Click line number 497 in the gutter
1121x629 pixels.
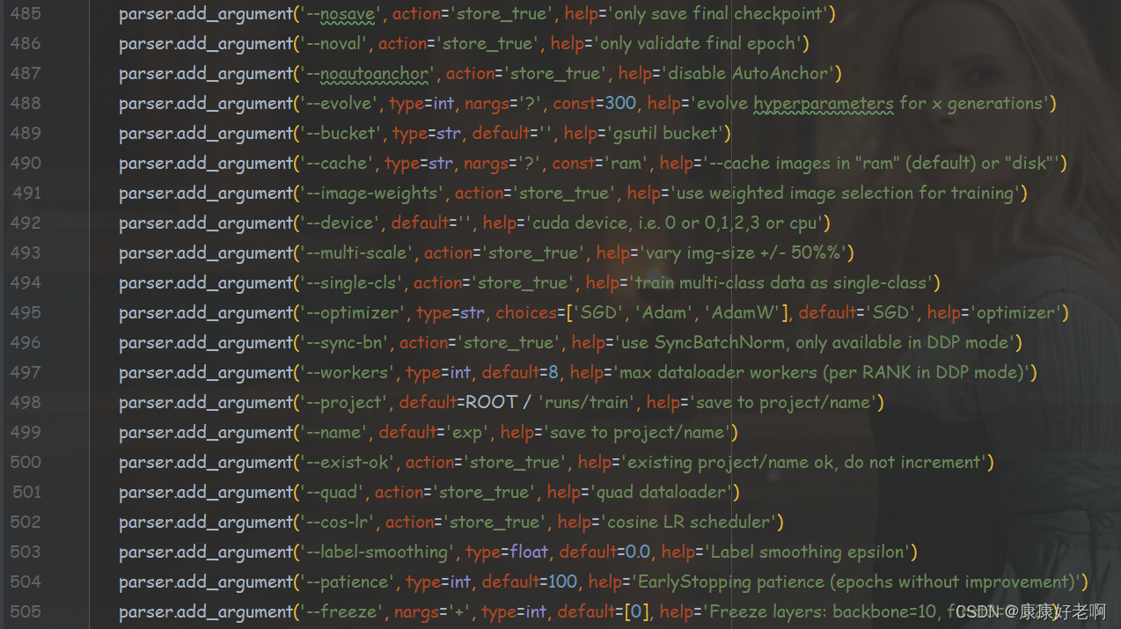(26, 372)
